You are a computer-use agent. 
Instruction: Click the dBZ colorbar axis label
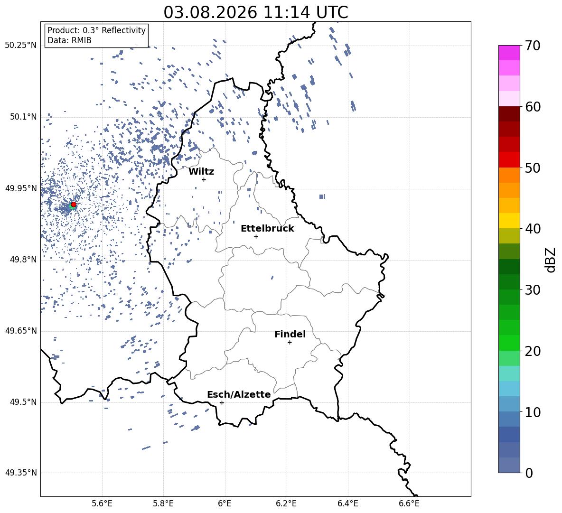pyautogui.click(x=551, y=260)
